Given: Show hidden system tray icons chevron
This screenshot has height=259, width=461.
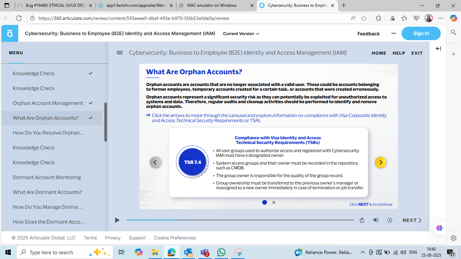Looking at the screenshot, I should point(363,252).
